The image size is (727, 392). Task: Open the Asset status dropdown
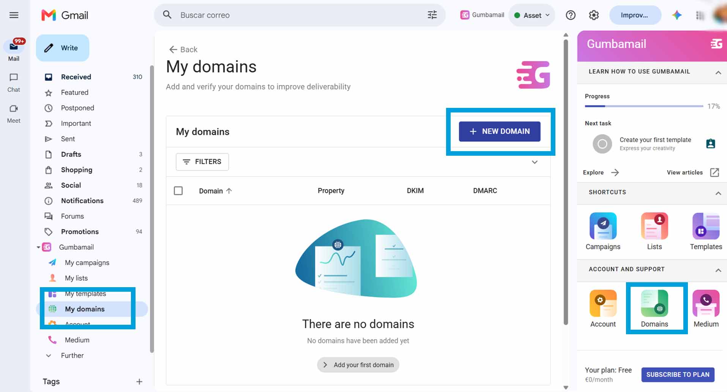click(531, 15)
